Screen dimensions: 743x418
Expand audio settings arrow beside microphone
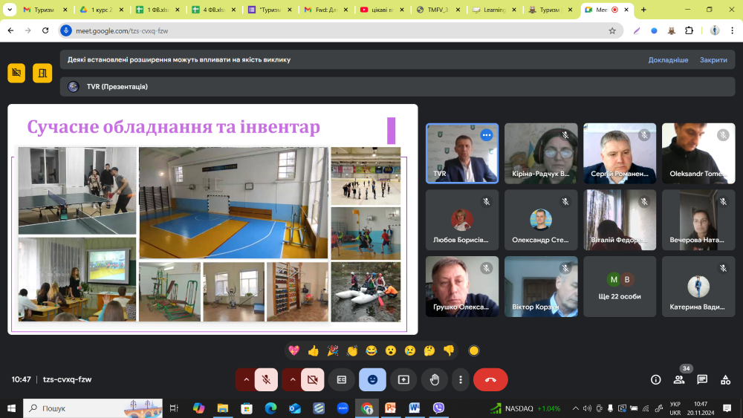coord(246,379)
